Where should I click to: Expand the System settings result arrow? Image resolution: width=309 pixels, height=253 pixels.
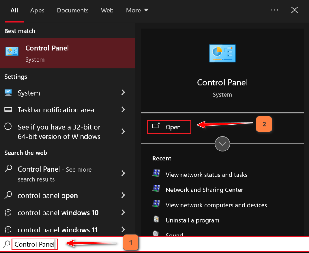(x=123, y=93)
